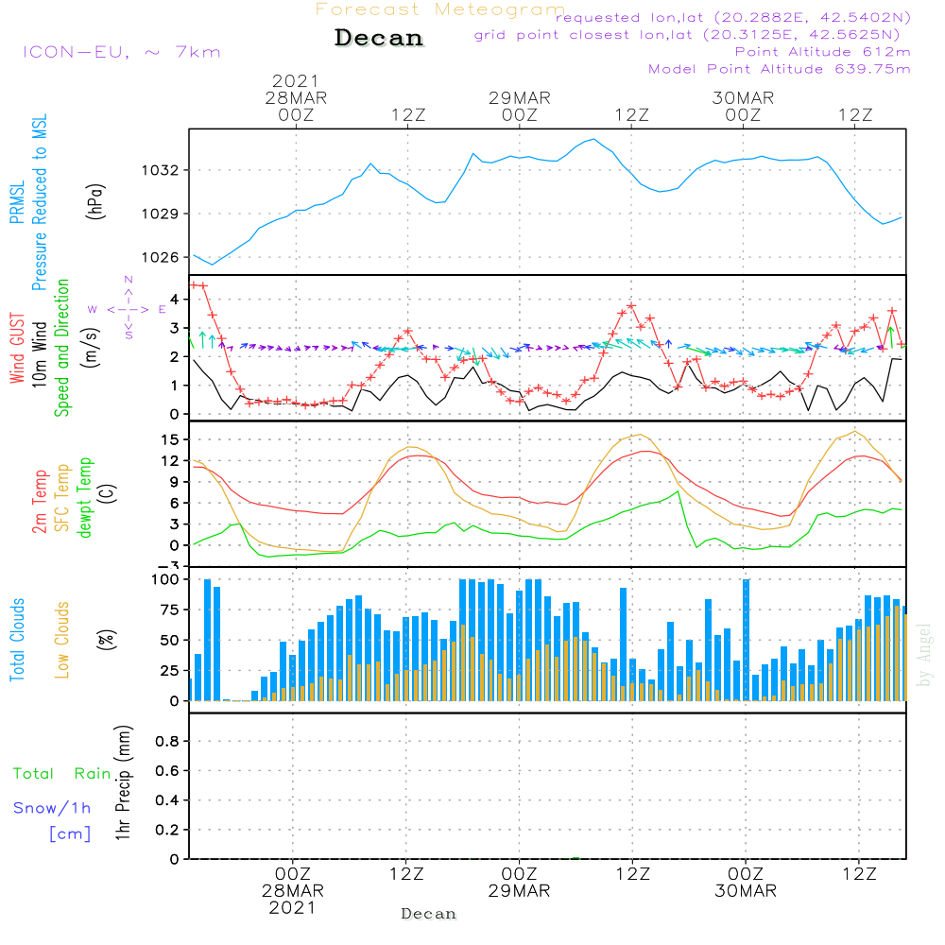Click the bold Decan title at top
Image resolution: width=945 pixels, height=945 pixels.
(x=379, y=39)
